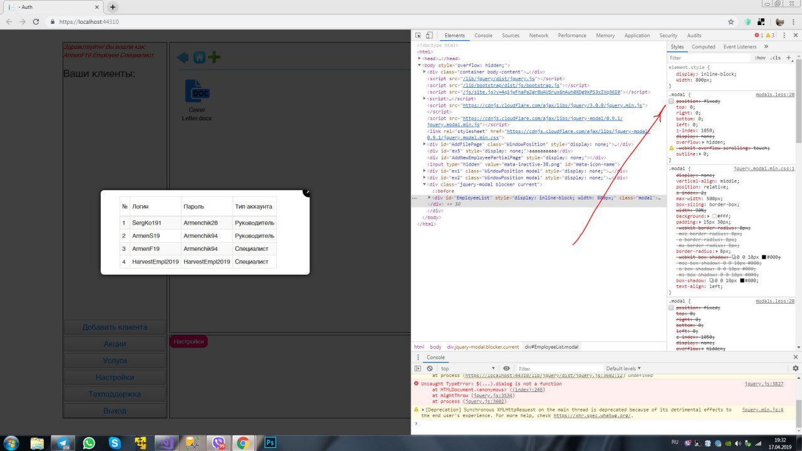Image resolution: width=802 pixels, height=451 pixels.
Task: Open the Cover Letter.docx file icon
Action: pos(197,91)
